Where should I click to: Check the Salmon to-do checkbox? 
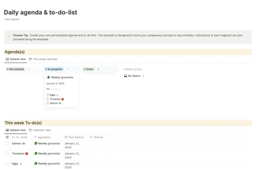tap(7, 143)
